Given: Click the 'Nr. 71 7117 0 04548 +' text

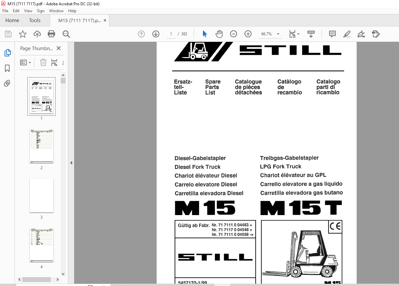Looking at the screenshot, I should pos(232,230).
